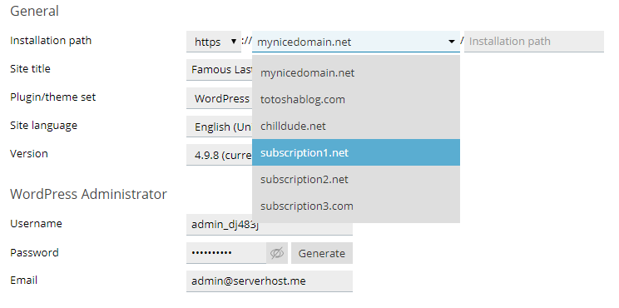
Task: Click the Password label
Action: 34,252
